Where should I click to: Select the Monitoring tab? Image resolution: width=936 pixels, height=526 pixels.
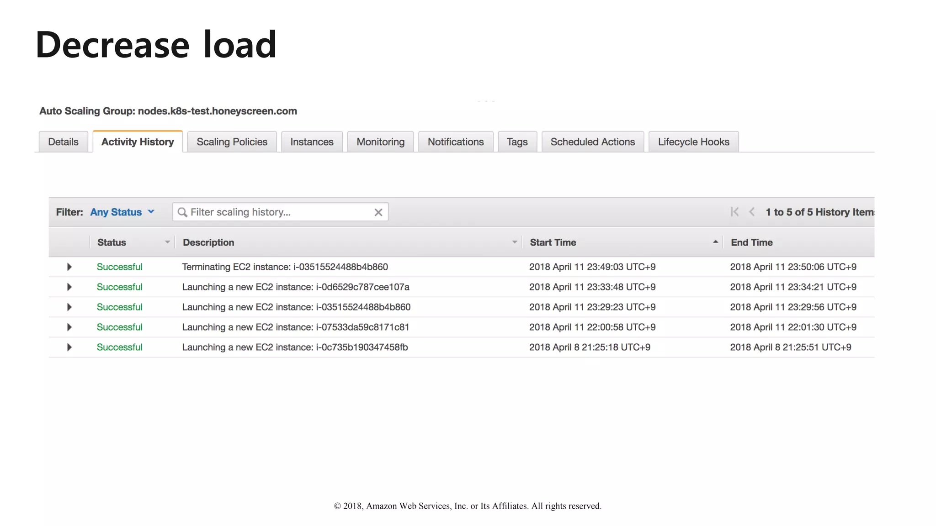[x=380, y=142]
